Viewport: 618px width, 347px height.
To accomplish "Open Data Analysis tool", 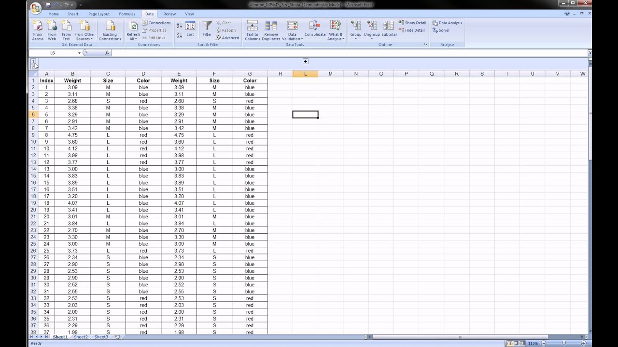I will coord(447,23).
